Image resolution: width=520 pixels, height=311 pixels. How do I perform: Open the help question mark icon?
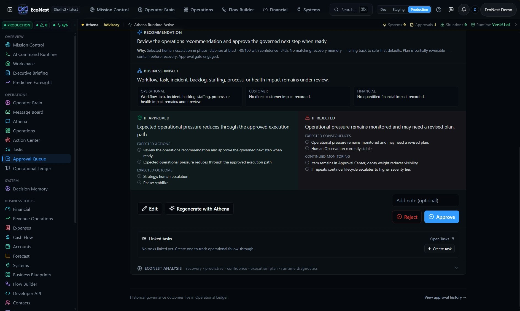point(439,10)
